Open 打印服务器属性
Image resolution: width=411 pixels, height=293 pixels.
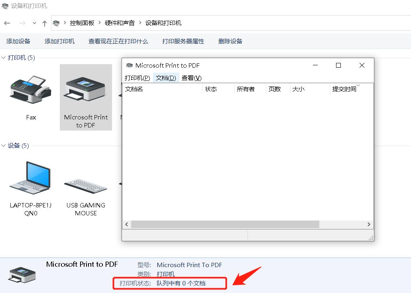183,41
